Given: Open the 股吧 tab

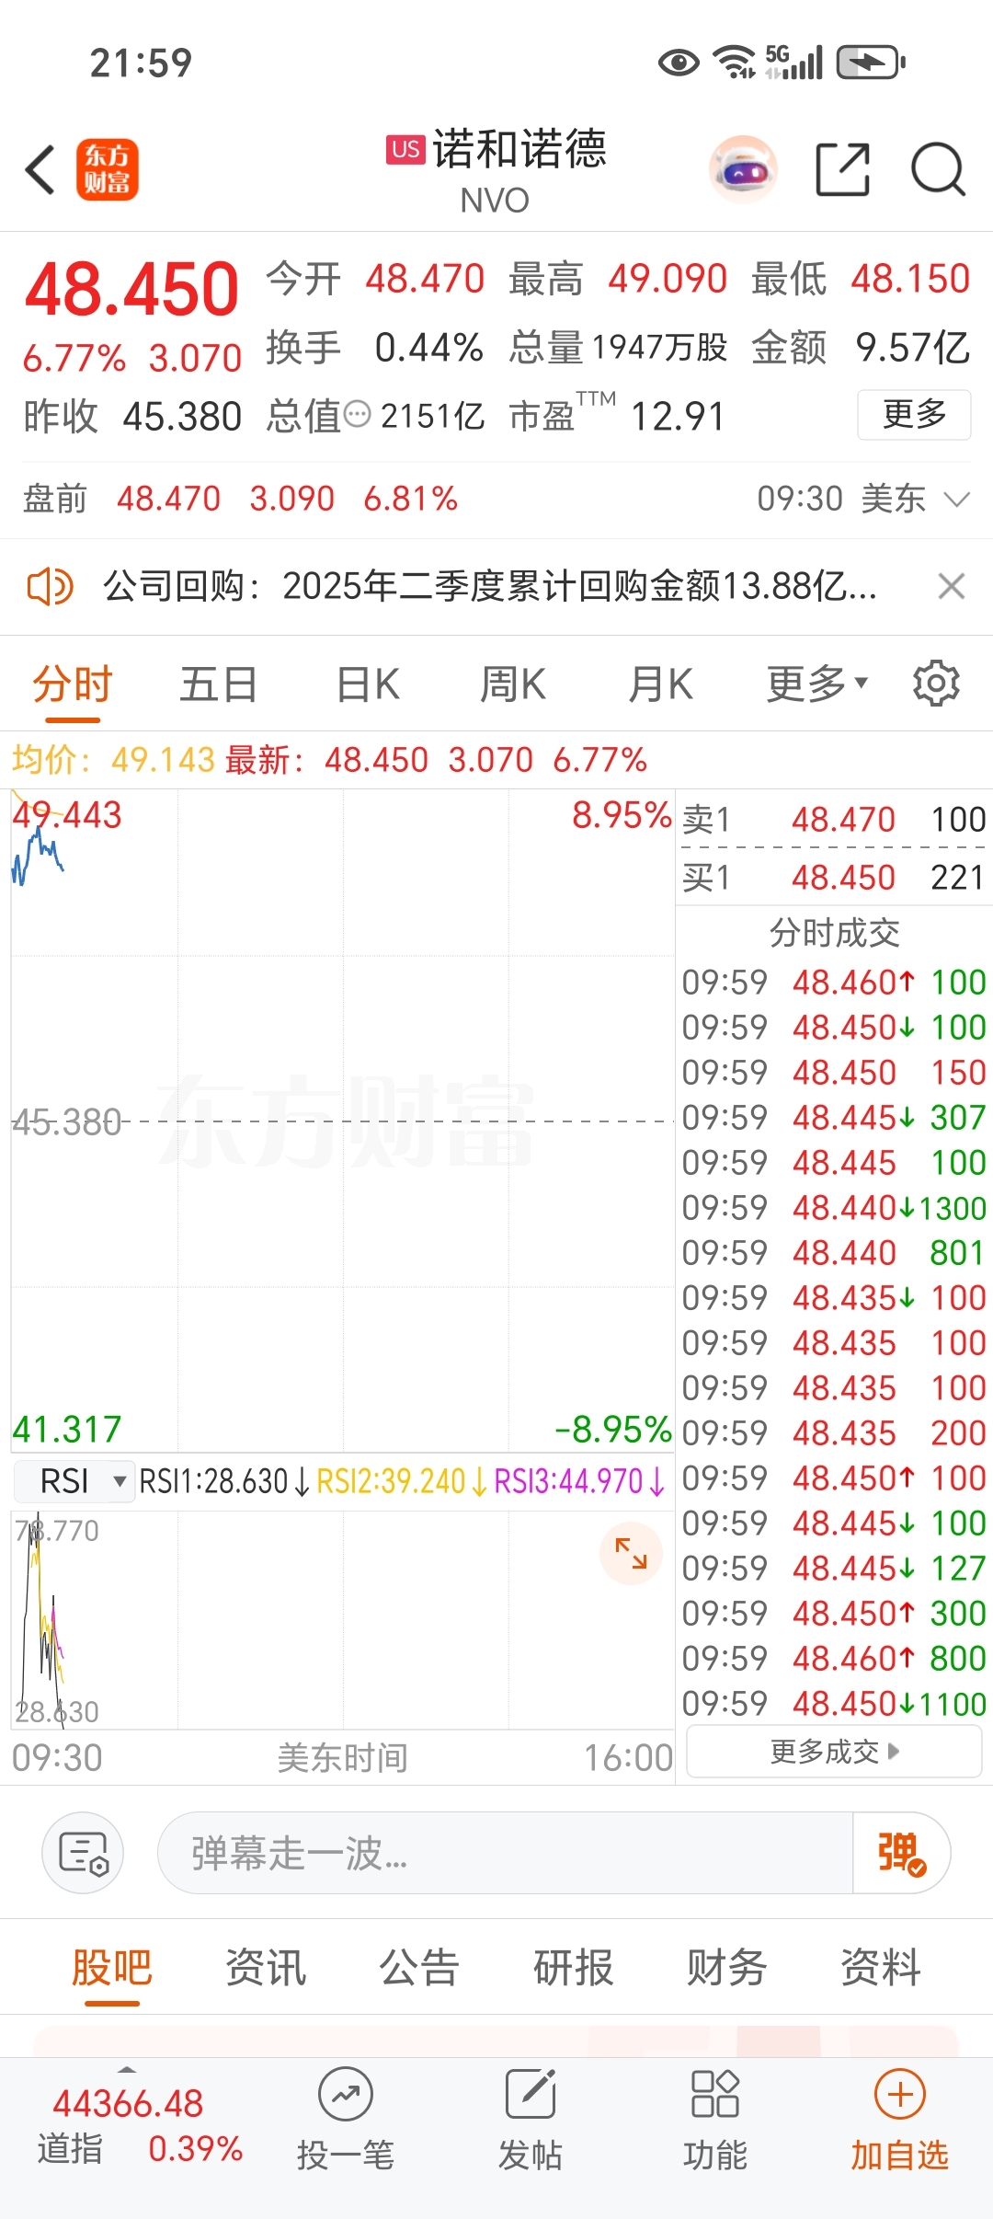Looking at the screenshot, I should tap(112, 1968).
